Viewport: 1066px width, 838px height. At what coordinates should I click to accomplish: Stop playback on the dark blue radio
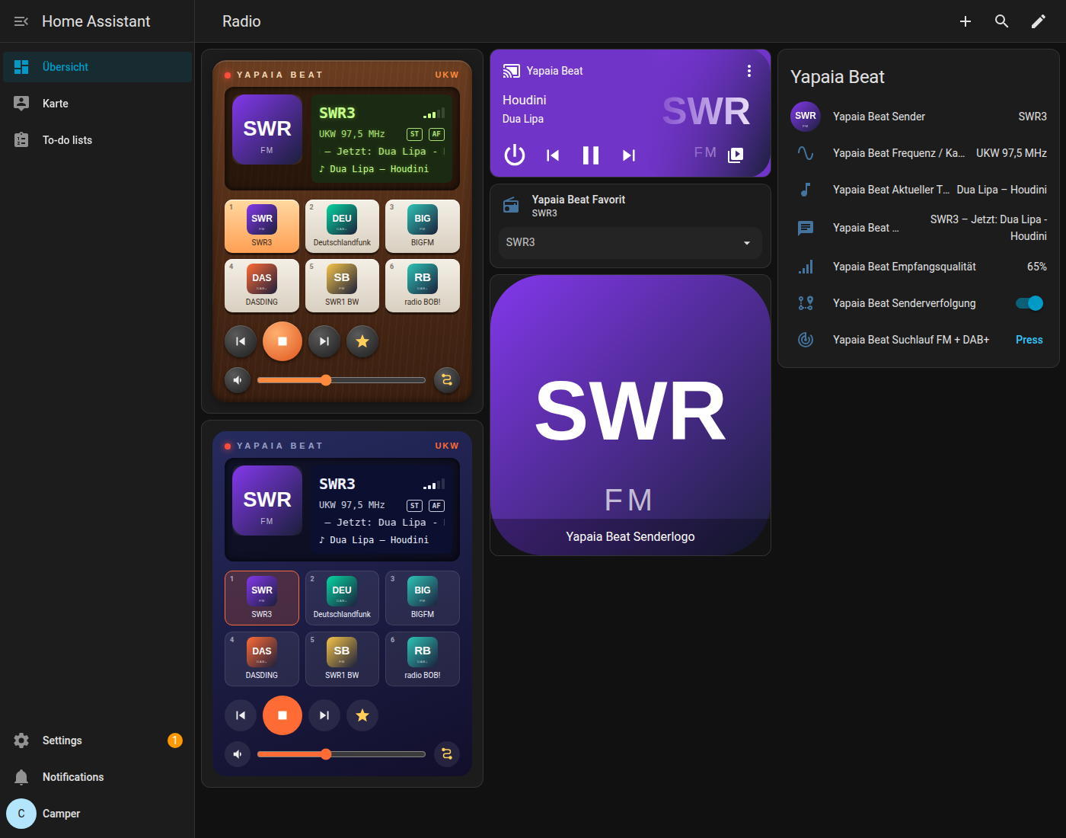(282, 715)
